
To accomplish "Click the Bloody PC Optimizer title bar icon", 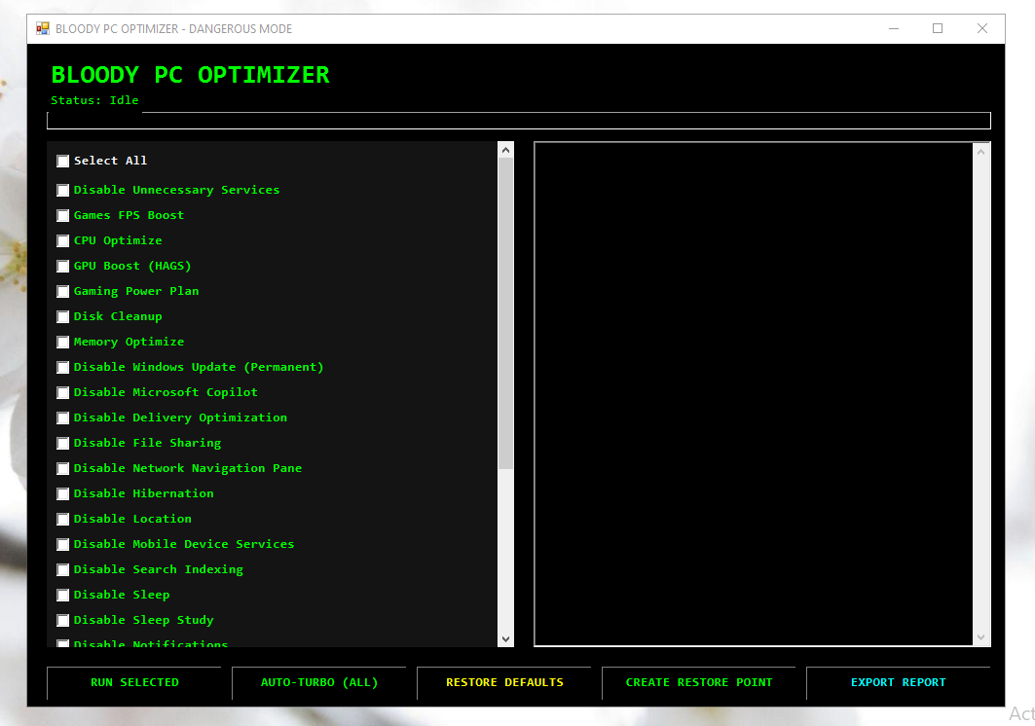I will 43,28.
